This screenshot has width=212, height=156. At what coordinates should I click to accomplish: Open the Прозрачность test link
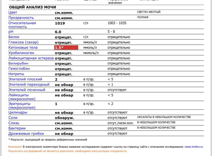pyautogui.click(x=21, y=18)
